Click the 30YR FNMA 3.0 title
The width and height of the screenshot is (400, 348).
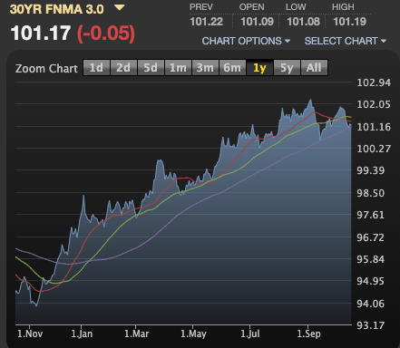click(x=56, y=9)
